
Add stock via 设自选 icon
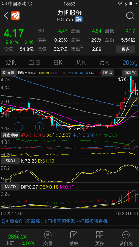126,238
